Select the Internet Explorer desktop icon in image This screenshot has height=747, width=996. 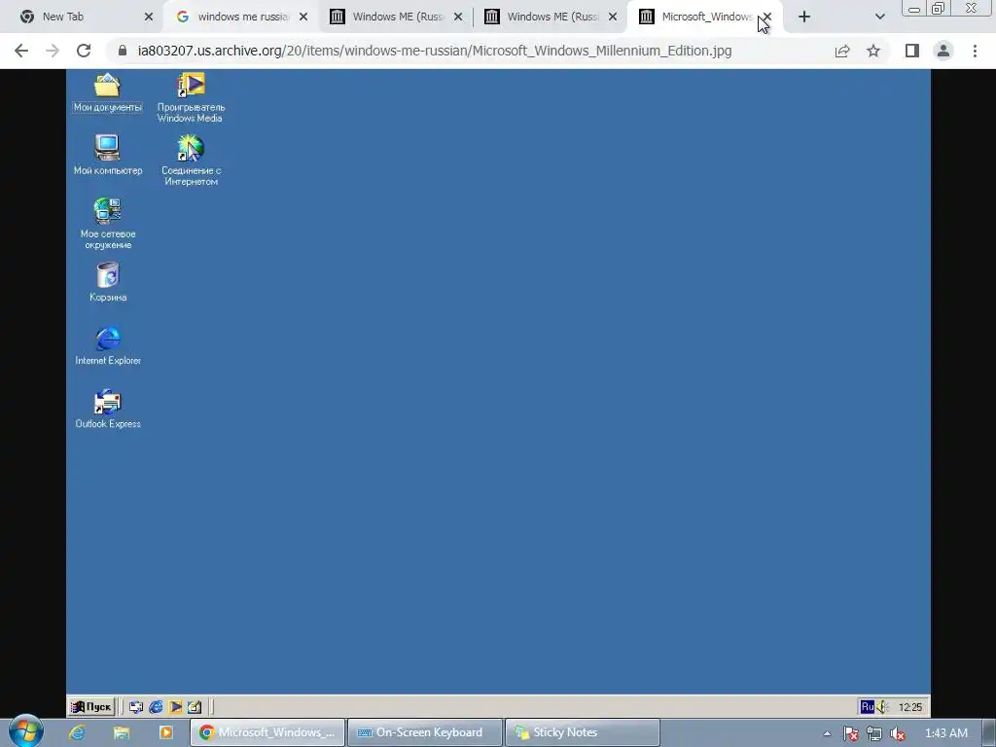(107, 345)
